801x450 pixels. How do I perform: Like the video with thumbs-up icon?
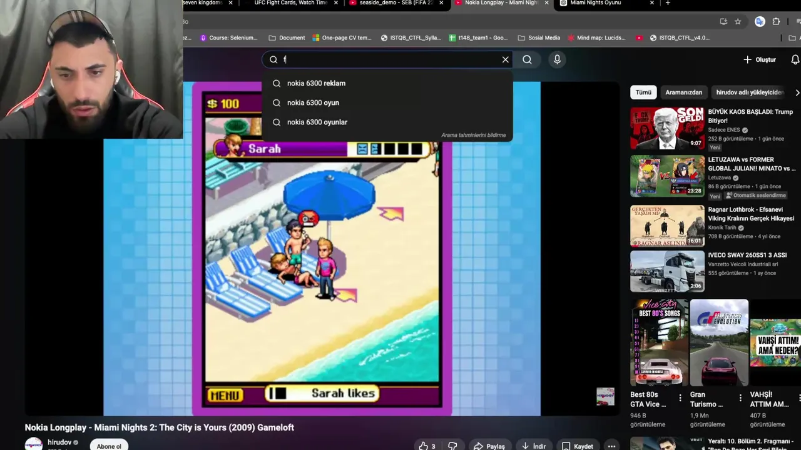(427, 446)
